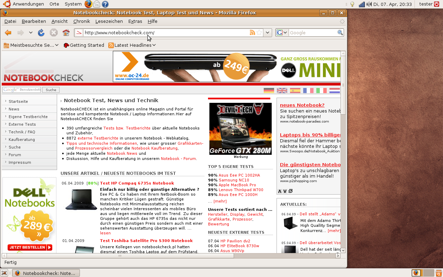Open the Datei menu
443x277 pixels.
tap(10, 21)
